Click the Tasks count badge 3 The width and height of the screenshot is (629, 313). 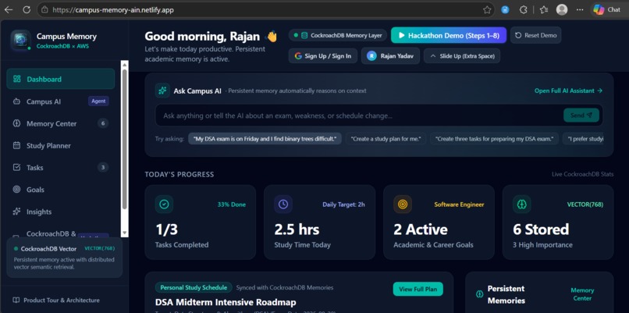pos(103,167)
